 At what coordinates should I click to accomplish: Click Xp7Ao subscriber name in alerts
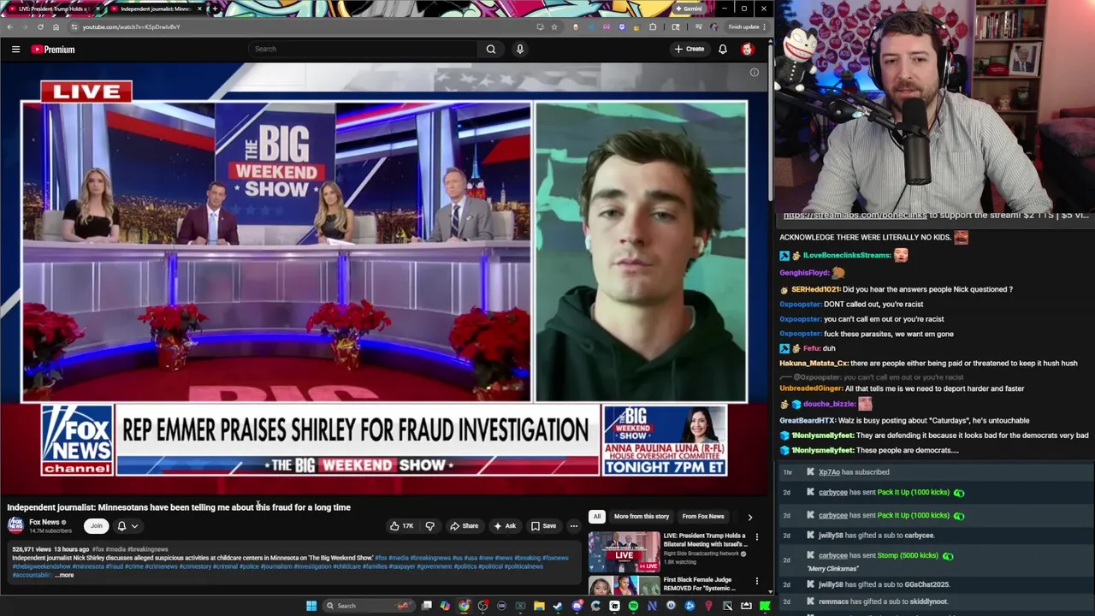pyautogui.click(x=829, y=472)
